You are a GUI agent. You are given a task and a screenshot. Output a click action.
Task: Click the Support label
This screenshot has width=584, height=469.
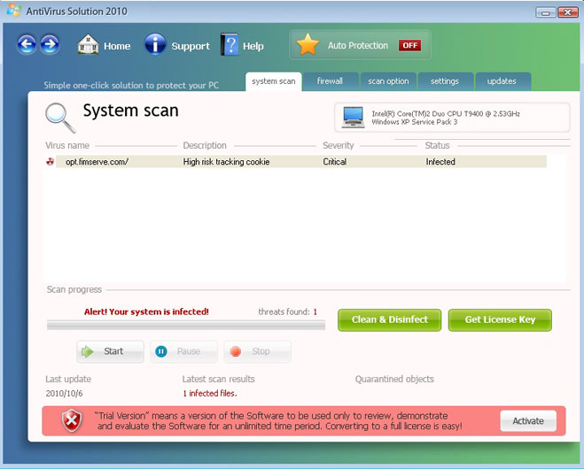tap(191, 46)
